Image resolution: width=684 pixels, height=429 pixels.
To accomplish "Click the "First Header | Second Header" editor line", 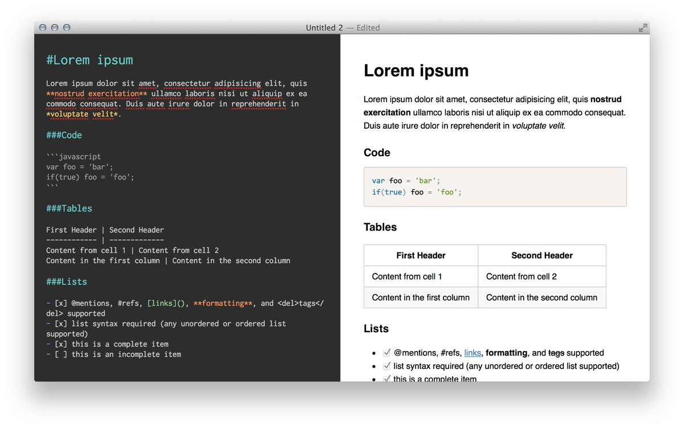I will pos(105,230).
